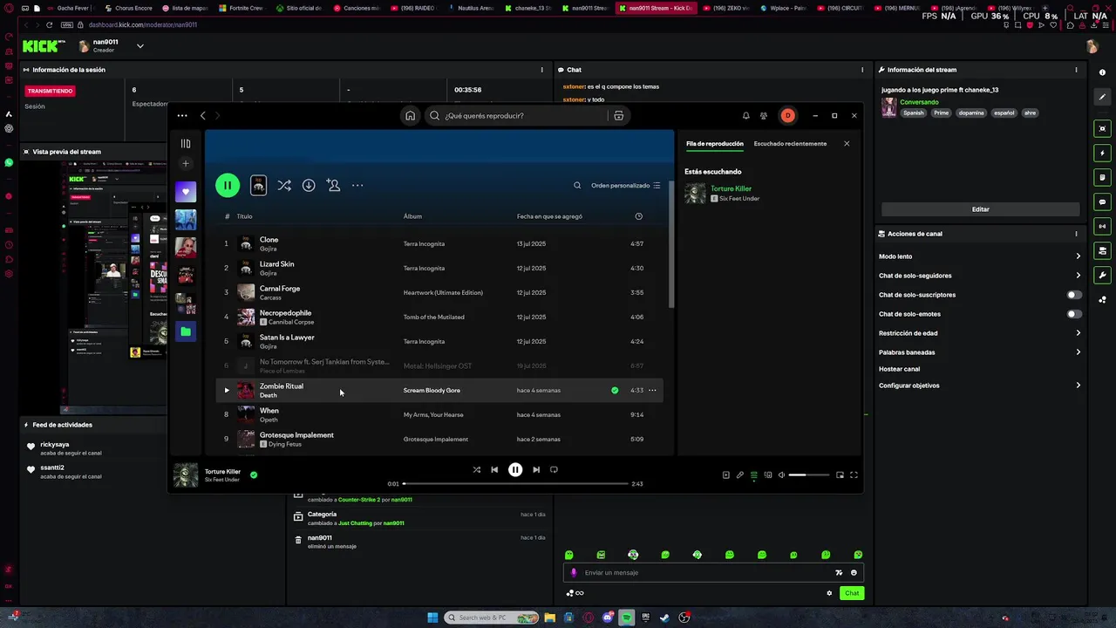This screenshot has width=1116, height=628.
Task: Toggle now-playing Torture Killer saved check
Action: (x=254, y=475)
